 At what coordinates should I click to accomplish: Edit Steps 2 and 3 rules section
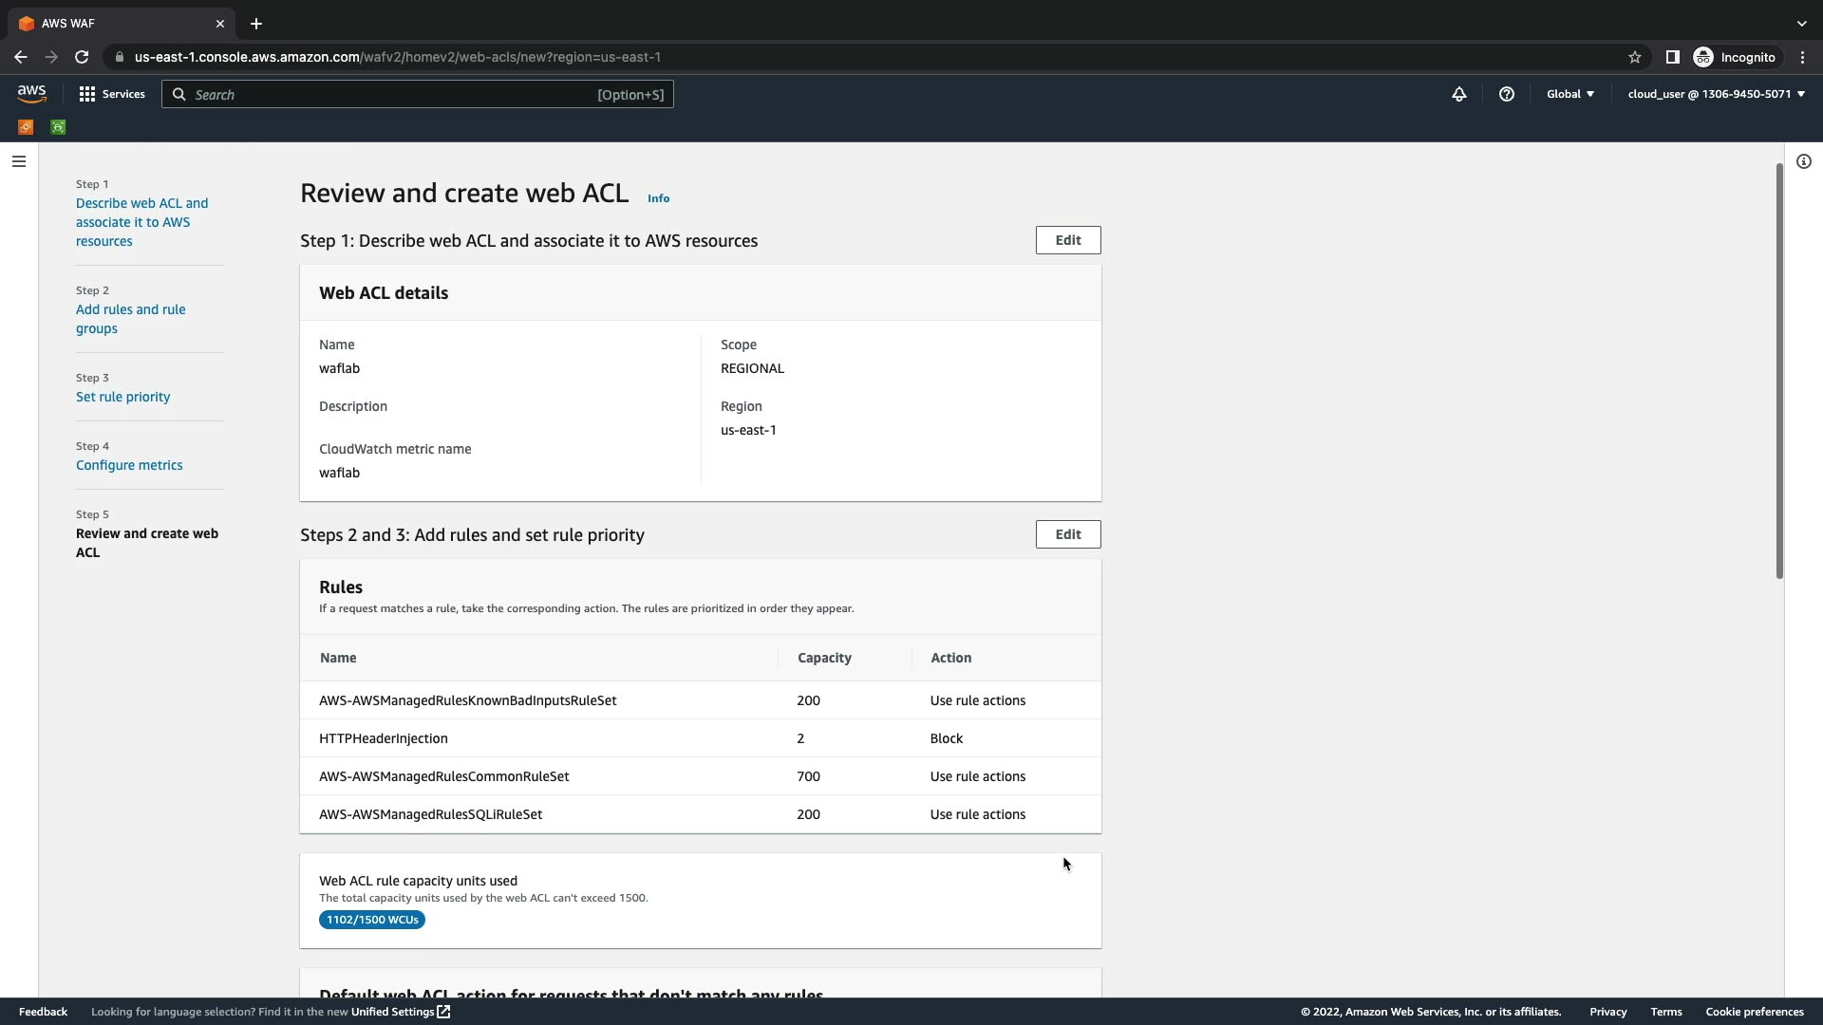1068,534
